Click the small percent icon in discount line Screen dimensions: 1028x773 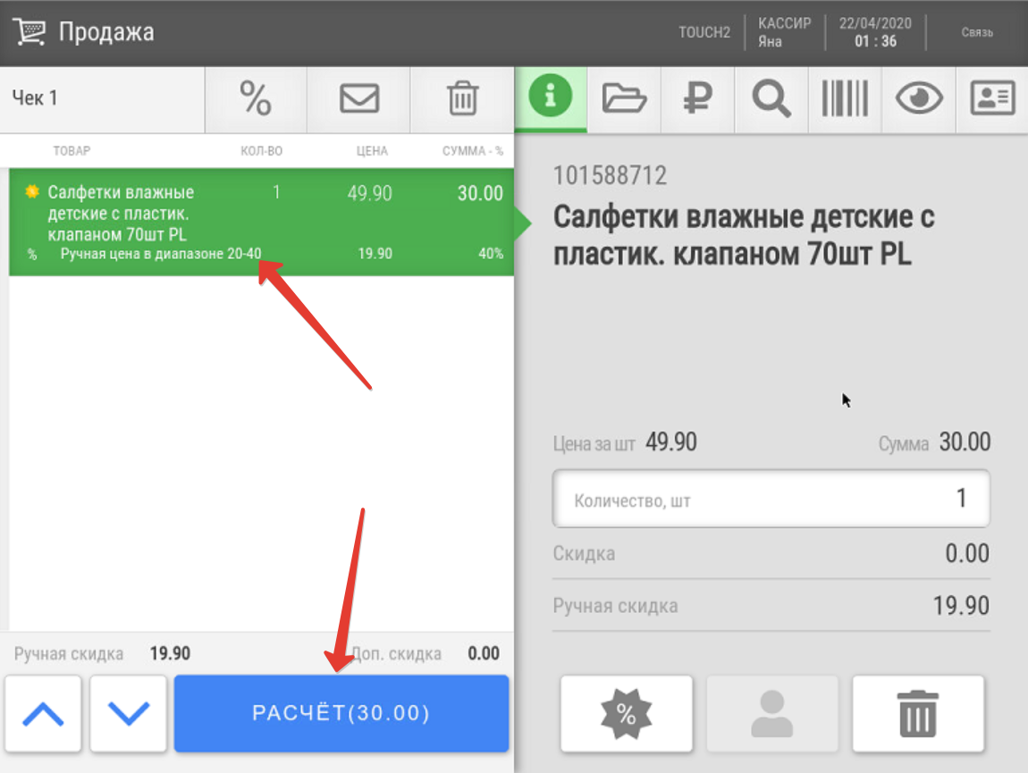click(x=32, y=255)
